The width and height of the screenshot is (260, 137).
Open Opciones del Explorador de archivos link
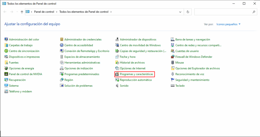[x=198, y=68]
